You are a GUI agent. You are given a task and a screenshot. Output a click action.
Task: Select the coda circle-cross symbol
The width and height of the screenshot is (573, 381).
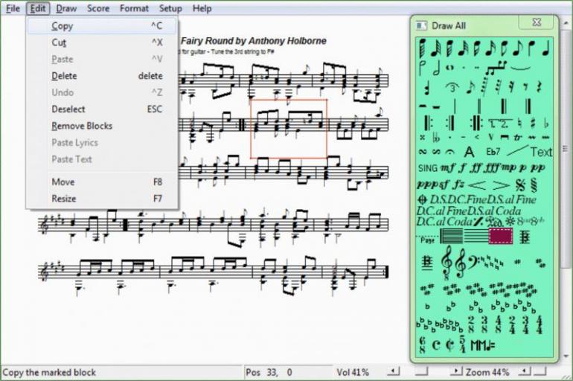point(422,200)
